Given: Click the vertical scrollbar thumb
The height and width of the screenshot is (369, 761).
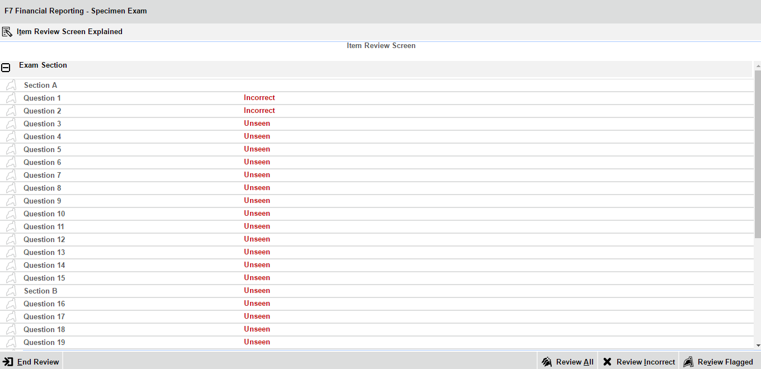Looking at the screenshot, I should pos(758,154).
